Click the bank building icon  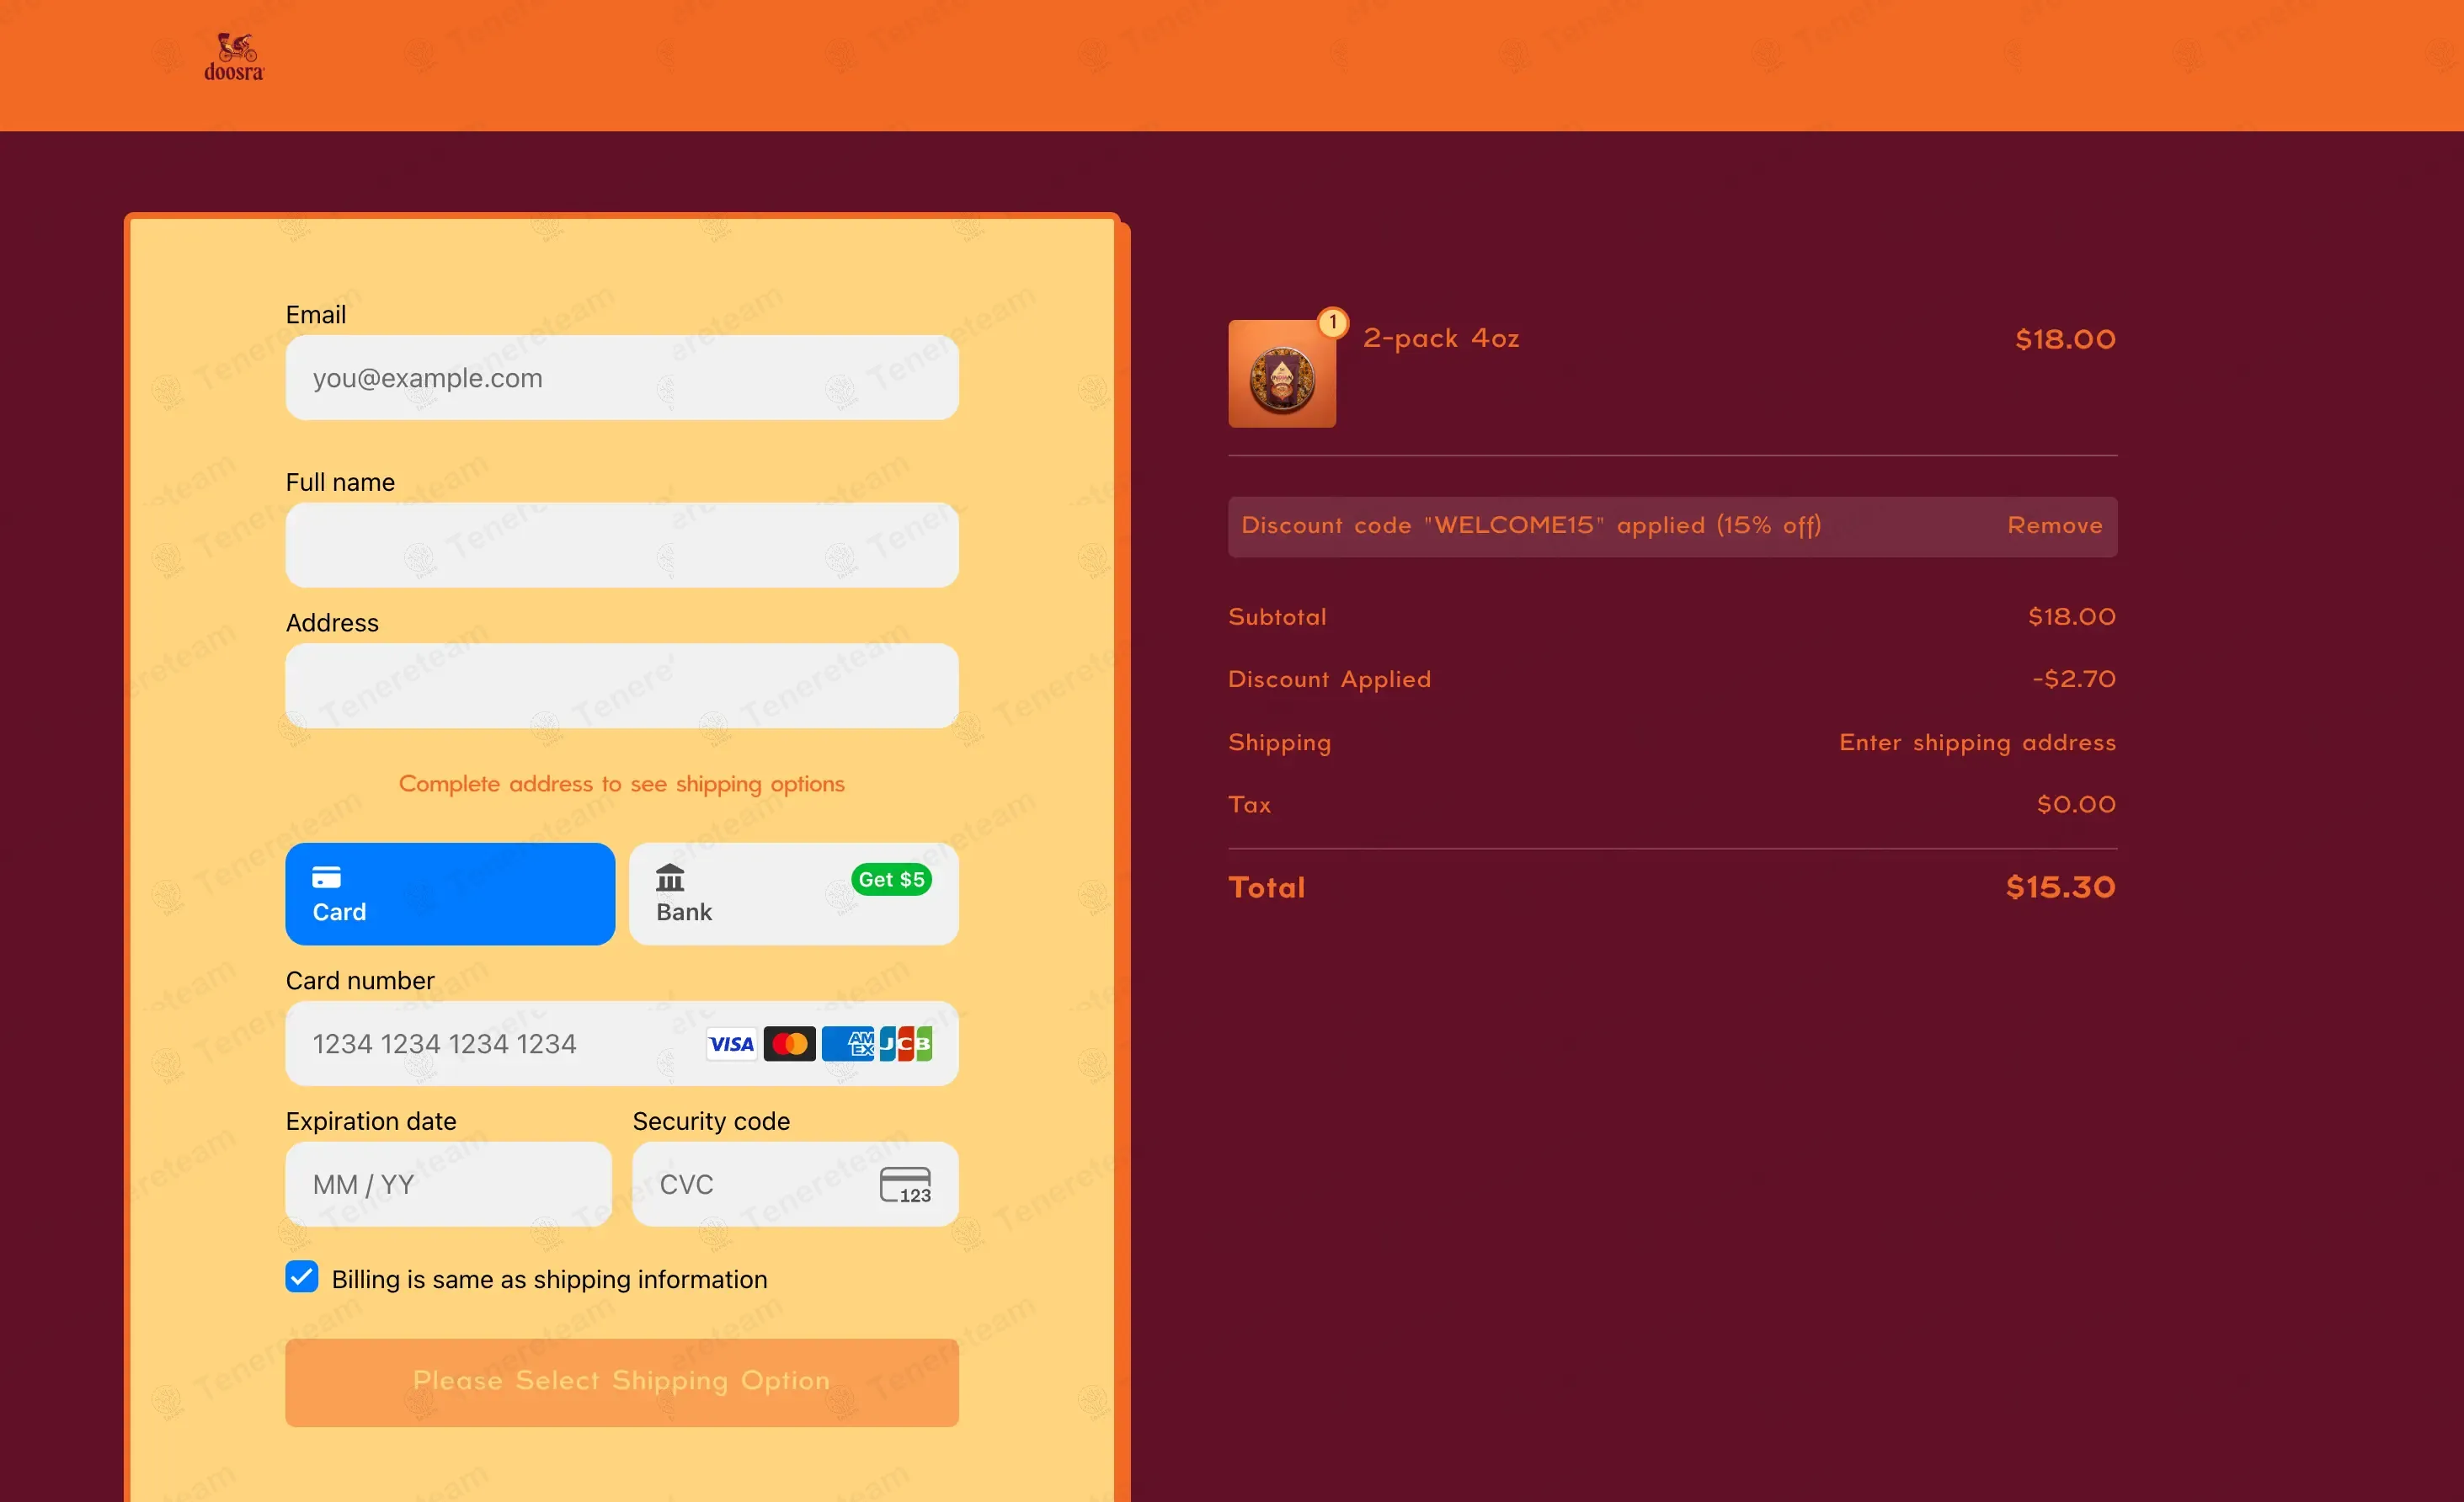(x=670, y=878)
